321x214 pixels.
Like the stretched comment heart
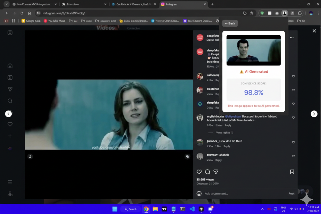tap(293, 90)
